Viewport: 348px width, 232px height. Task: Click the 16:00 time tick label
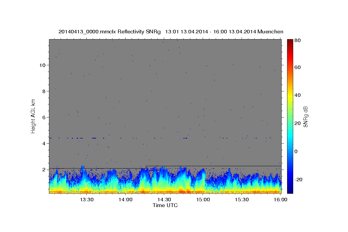280,200
